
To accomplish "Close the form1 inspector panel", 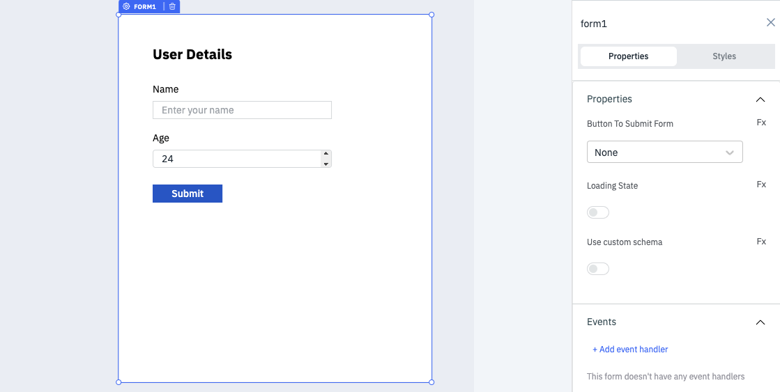I will [770, 22].
